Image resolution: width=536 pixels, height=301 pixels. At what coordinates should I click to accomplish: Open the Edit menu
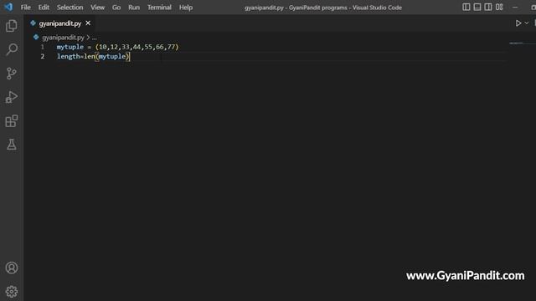44,8
